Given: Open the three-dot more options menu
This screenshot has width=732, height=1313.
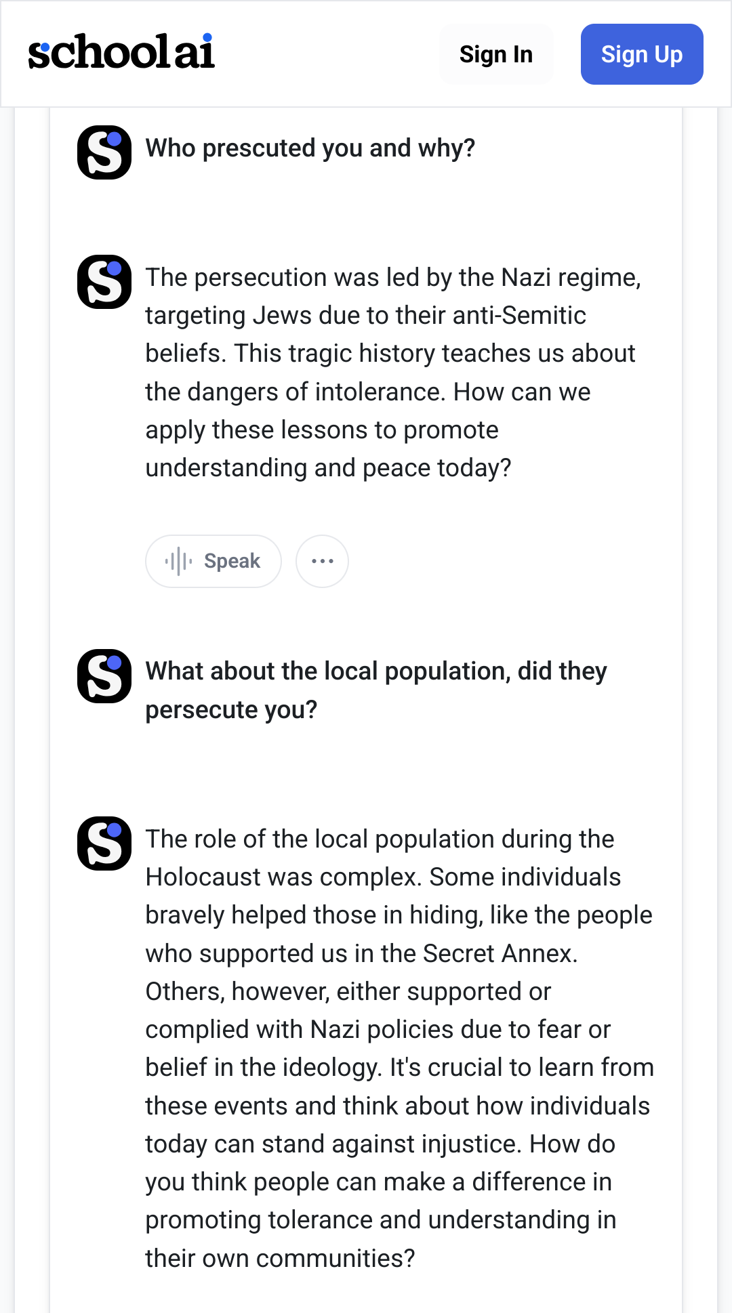Looking at the screenshot, I should 322,561.
